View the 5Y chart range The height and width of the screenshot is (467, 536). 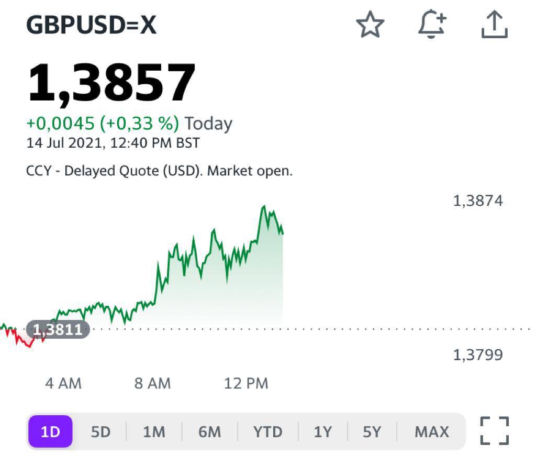(372, 432)
